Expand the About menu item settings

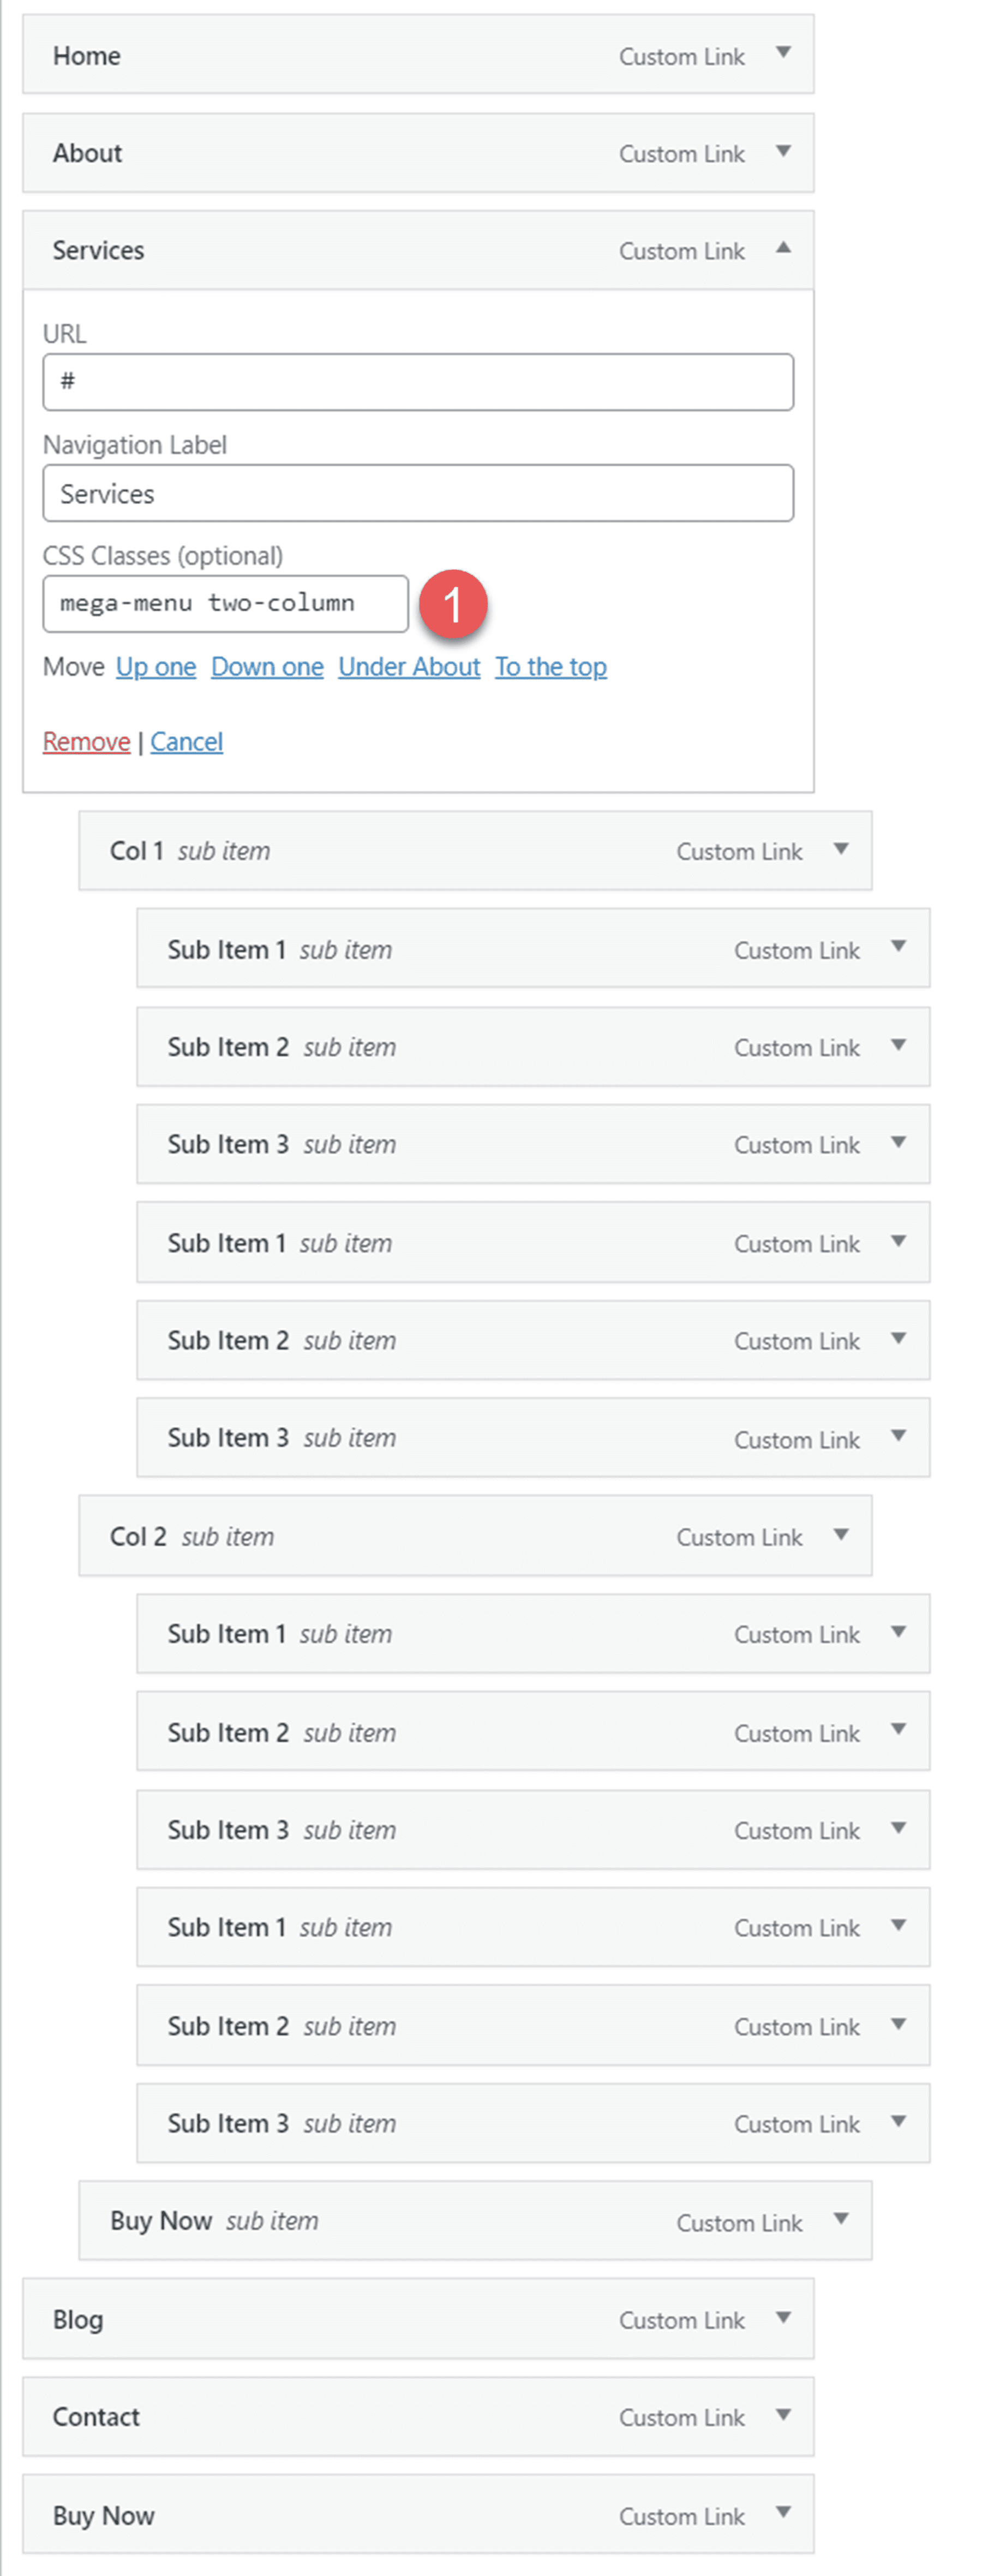[784, 153]
